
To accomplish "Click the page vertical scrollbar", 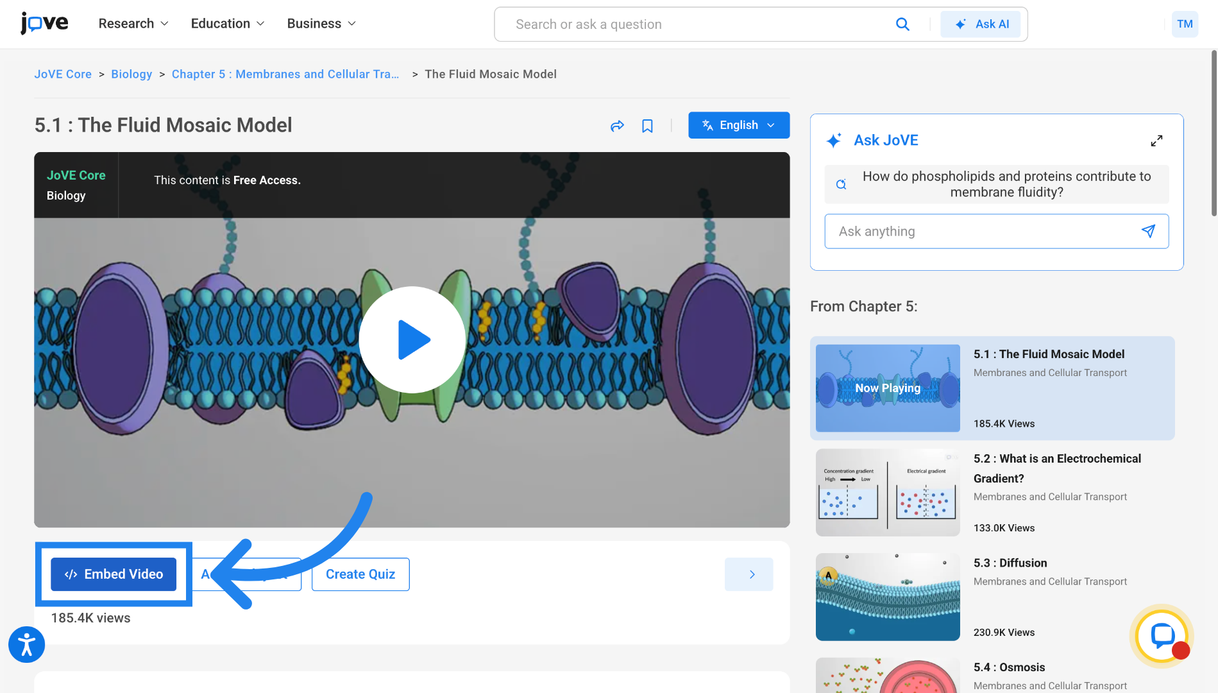I will (x=1214, y=133).
